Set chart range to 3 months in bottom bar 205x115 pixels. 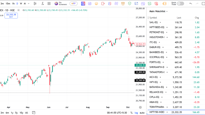tap(2, 113)
